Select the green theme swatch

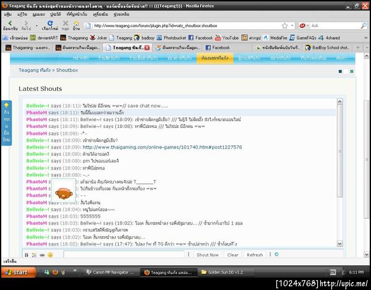click(352, 72)
